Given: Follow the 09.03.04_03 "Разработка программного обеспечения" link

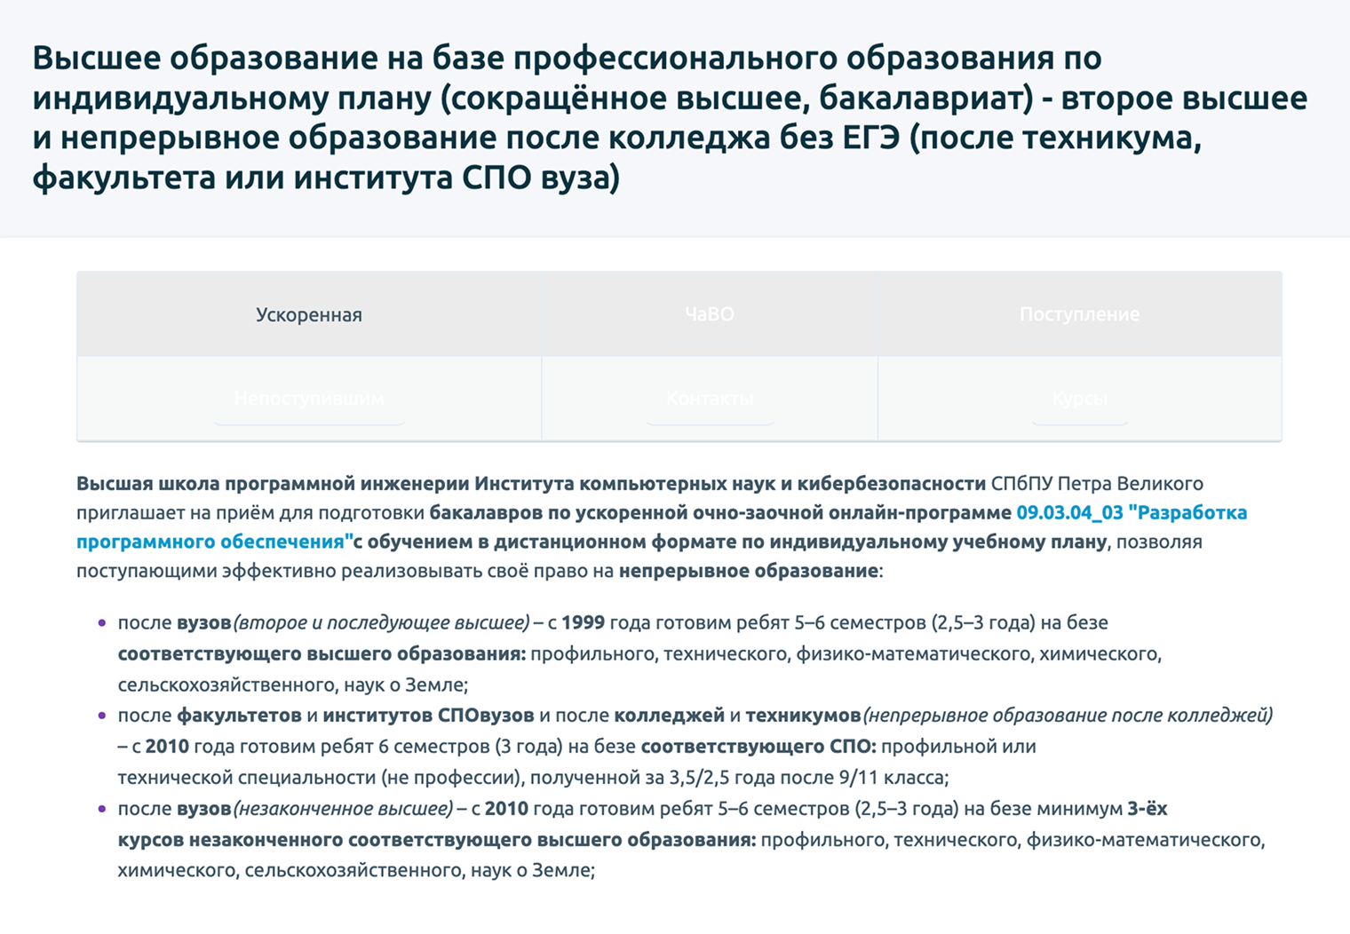Looking at the screenshot, I should click(x=662, y=526).
